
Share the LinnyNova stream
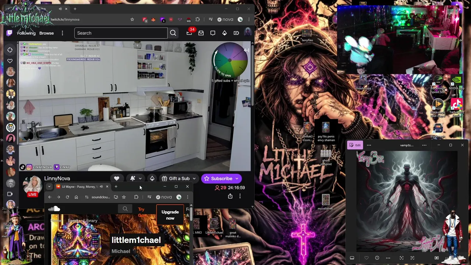[x=230, y=196]
